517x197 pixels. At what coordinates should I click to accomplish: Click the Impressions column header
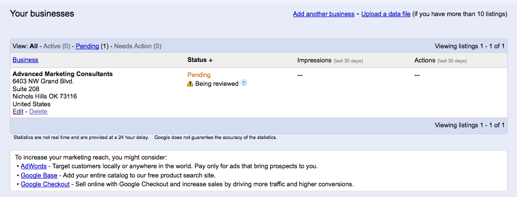tap(314, 60)
